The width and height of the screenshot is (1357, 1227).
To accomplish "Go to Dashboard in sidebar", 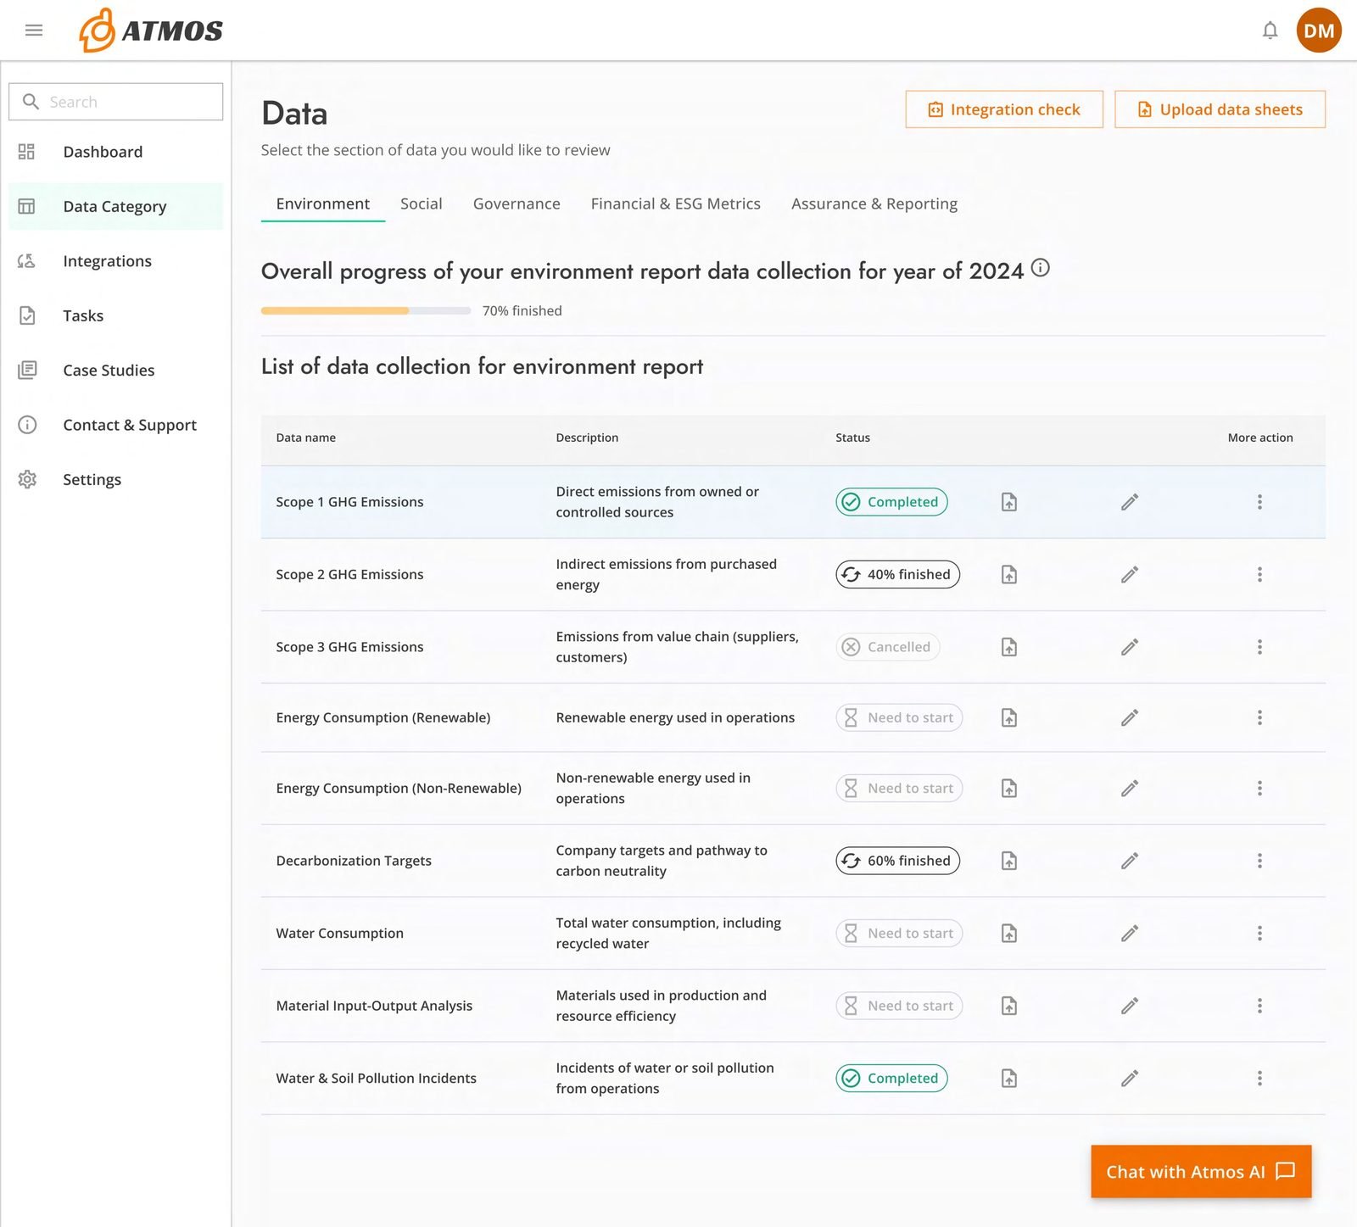I will tap(115, 152).
